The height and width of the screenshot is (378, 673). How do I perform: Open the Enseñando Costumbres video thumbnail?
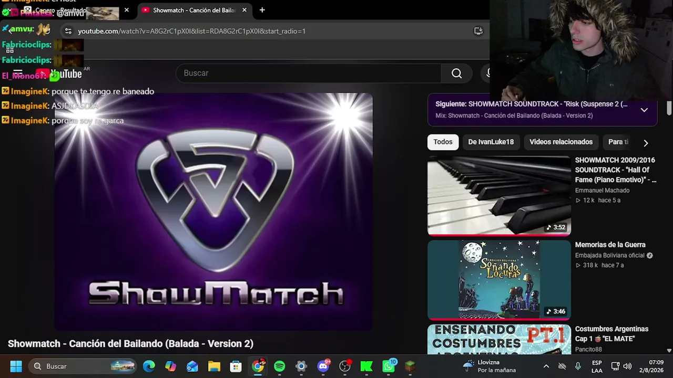tap(499, 339)
